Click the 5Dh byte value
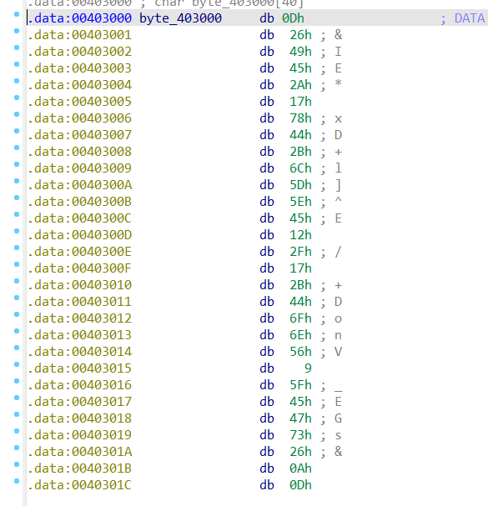The image size is (488, 506). pyautogui.click(x=300, y=185)
